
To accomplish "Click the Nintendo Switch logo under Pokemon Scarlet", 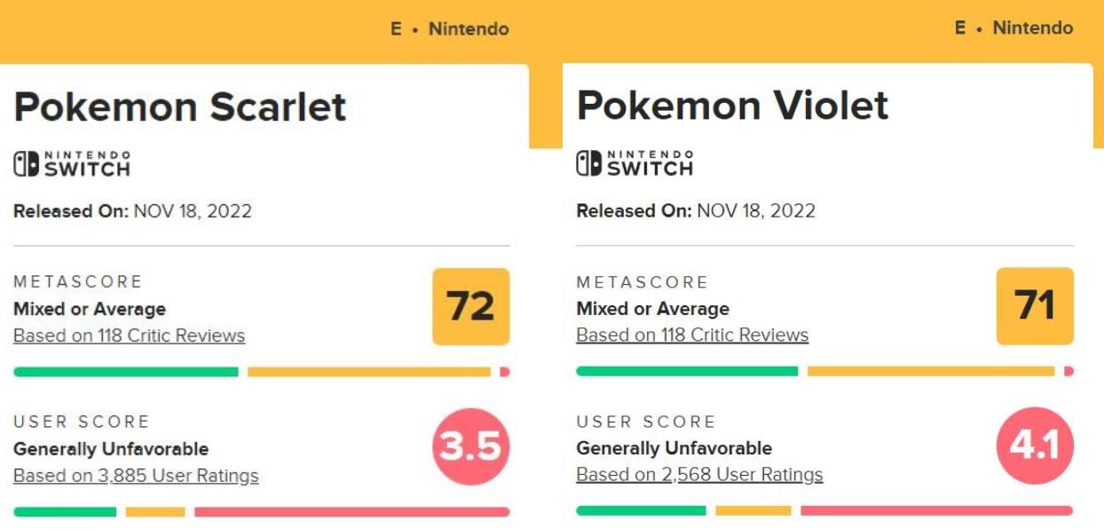I will click(x=72, y=164).
